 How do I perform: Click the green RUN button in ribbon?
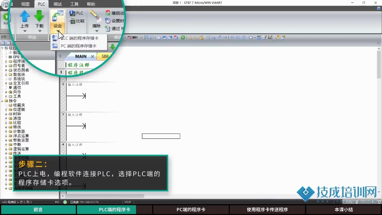[x=6, y=18]
